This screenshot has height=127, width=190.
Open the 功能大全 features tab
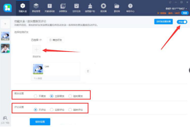[23, 8]
